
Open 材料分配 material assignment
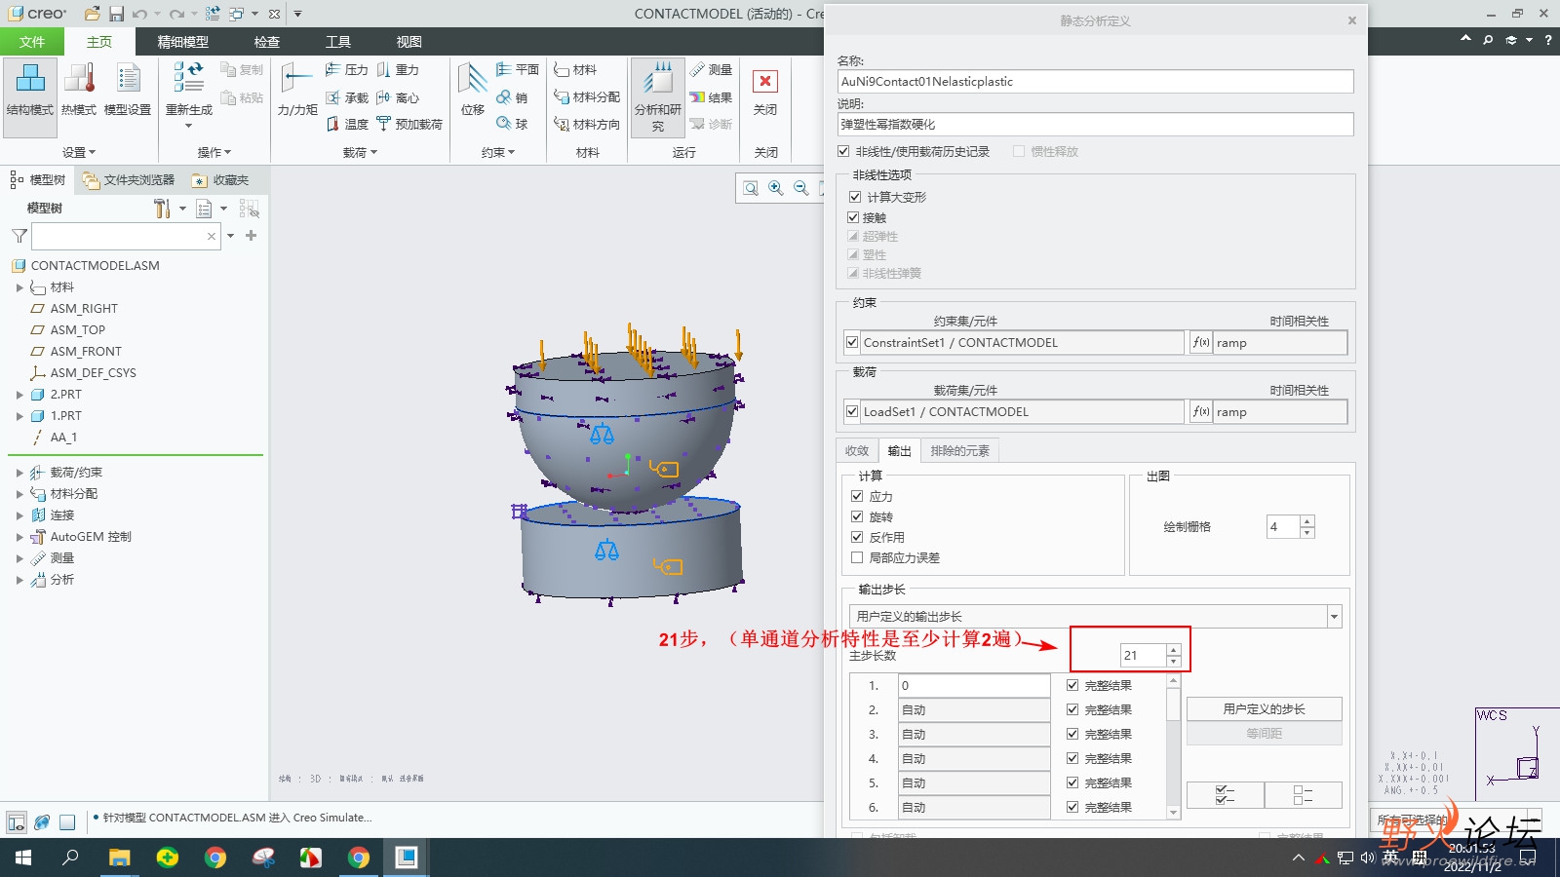pos(587,97)
